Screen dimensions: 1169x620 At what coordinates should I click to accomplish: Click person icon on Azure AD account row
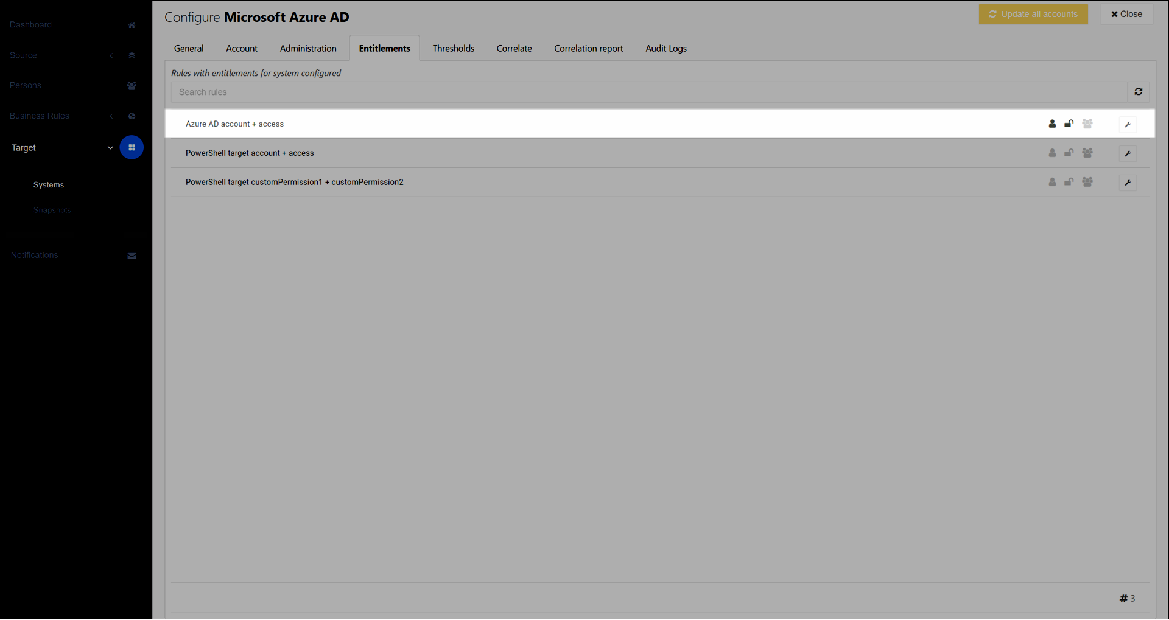1052,124
